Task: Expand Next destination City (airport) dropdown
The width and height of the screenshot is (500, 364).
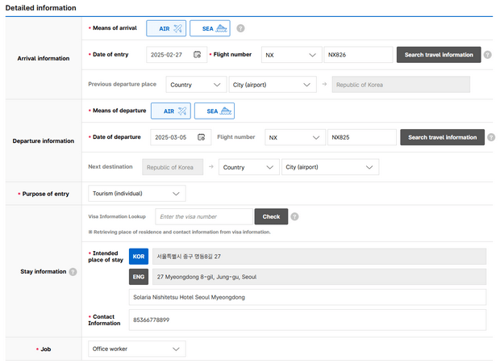Action: [x=330, y=167]
